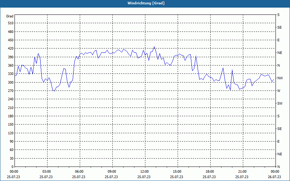
Task: Select the "00:00" label above date 26.07.23
Action: tap(275, 172)
